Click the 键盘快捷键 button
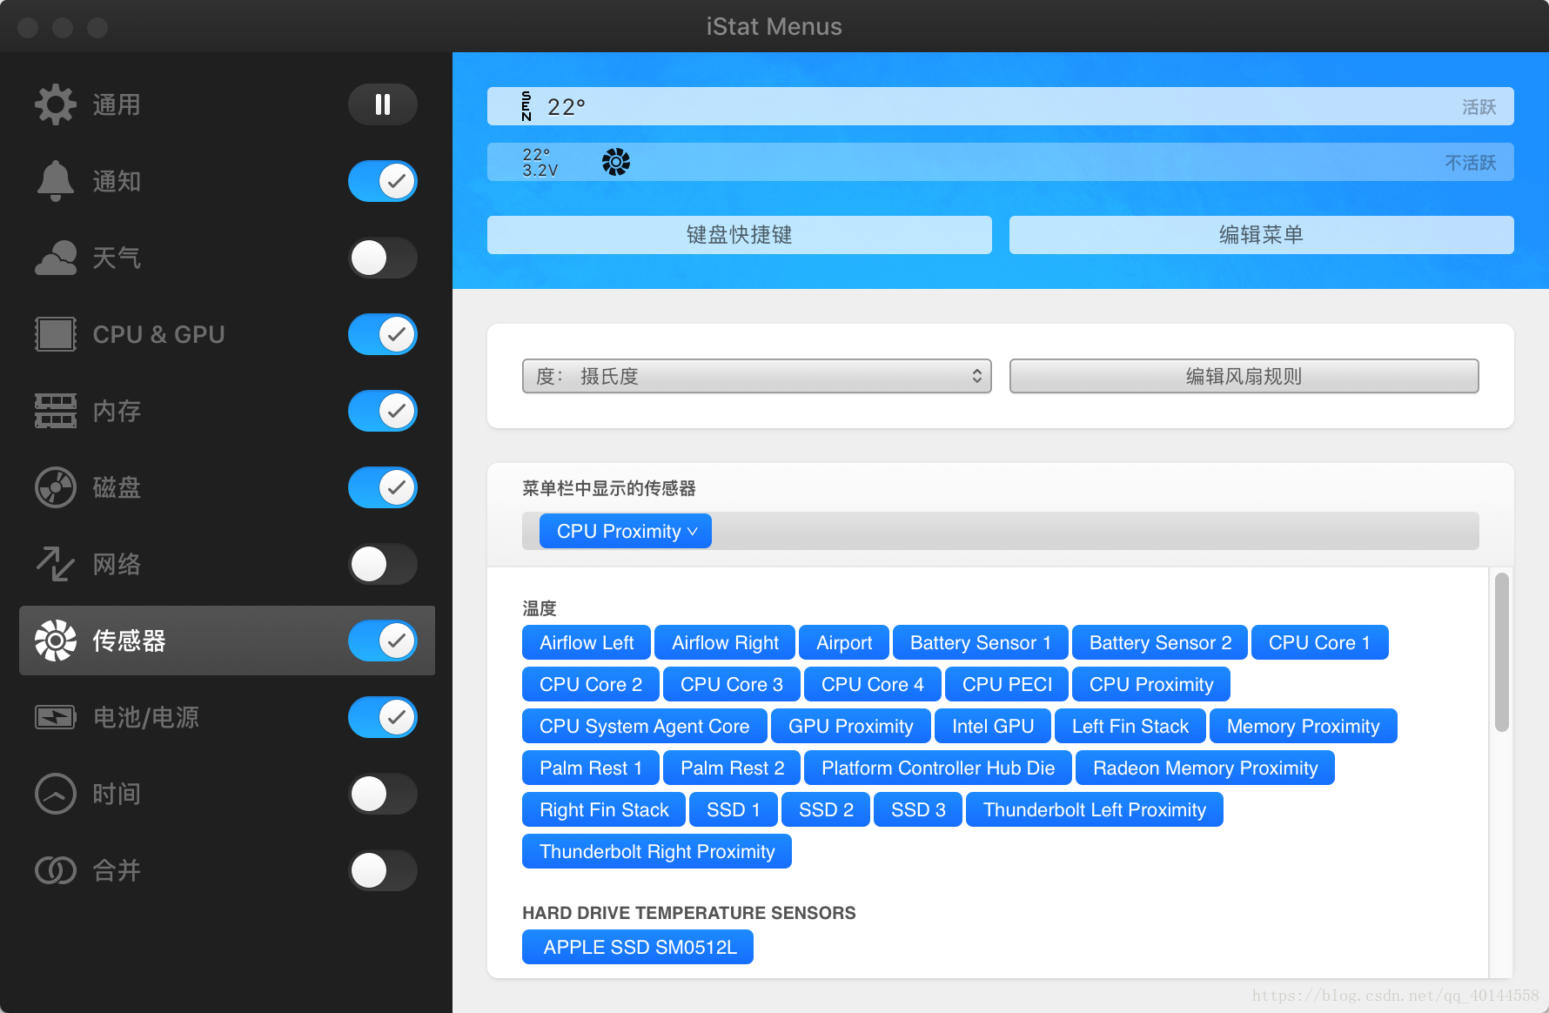Image resolution: width=1549 pixels, height=1013 pixels. coord(740,235)
